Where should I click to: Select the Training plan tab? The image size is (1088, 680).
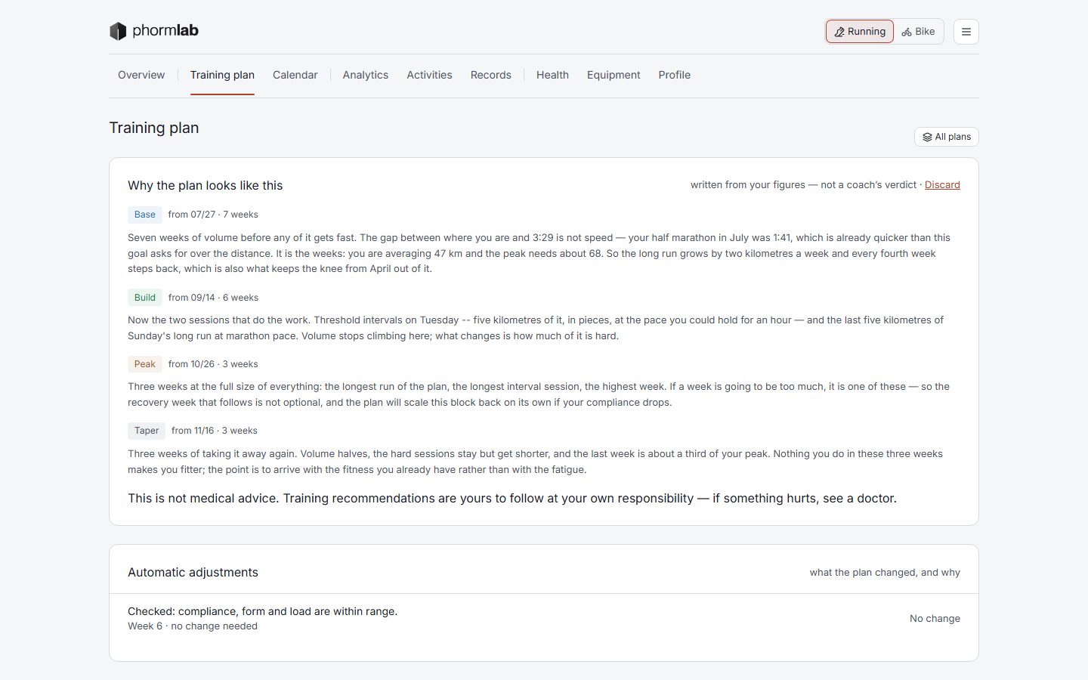[222, 75]
